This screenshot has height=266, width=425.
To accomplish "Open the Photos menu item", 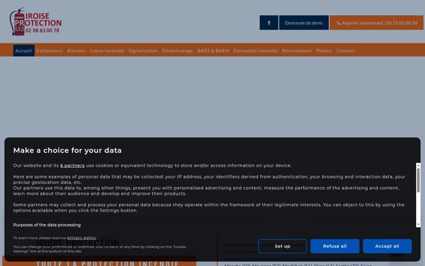I will point(324,50).
